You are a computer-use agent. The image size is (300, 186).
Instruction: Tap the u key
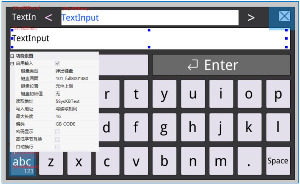pyautogui.click(x=193, y=94)
